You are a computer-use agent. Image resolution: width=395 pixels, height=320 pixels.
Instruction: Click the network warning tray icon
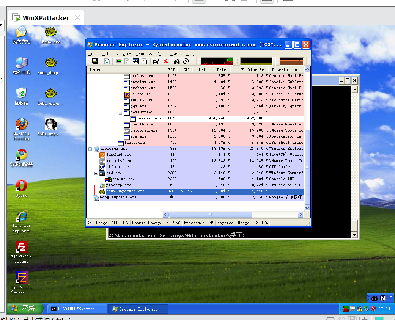pyautogui.click(x=359, y=308)
